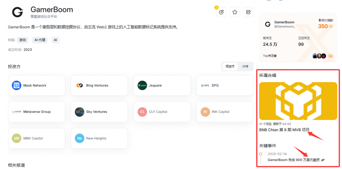342x169 pixels.
Task: Open the INK Capital investor card
Action: [x=225, y=112]
